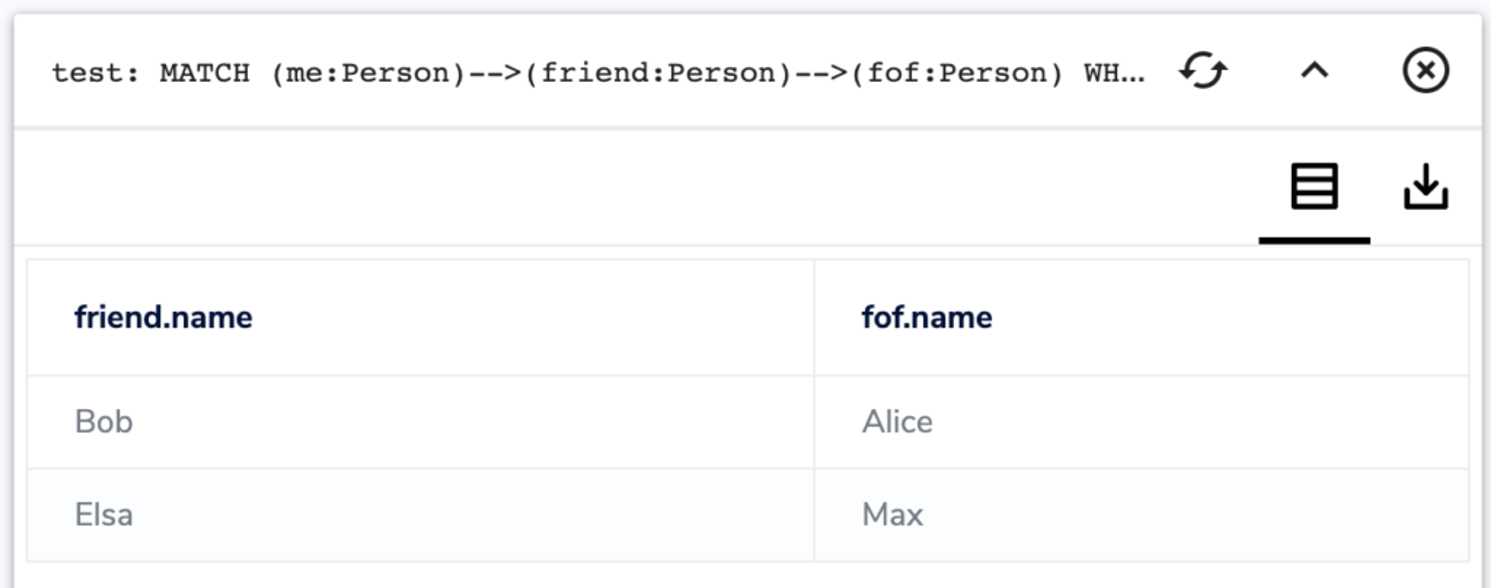Click the truncated MATCH query text
The image size is (1491, 588).
coord(598,73)
